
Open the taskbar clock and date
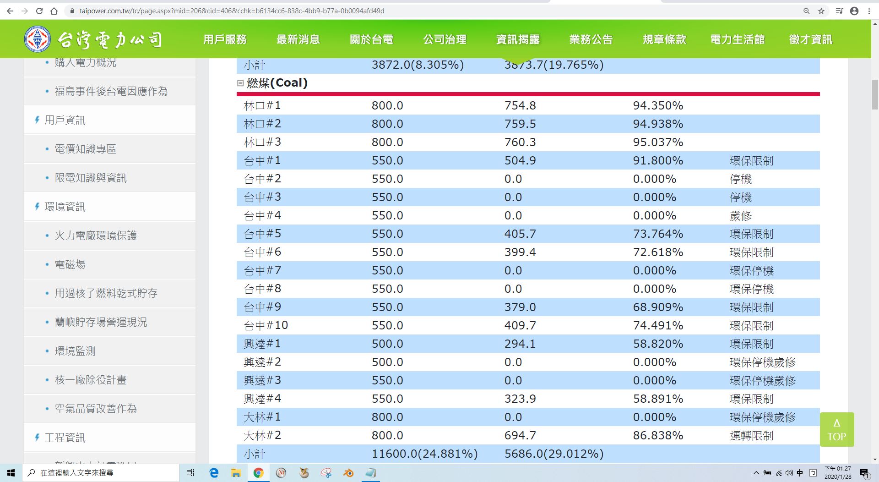click(838, 473)
